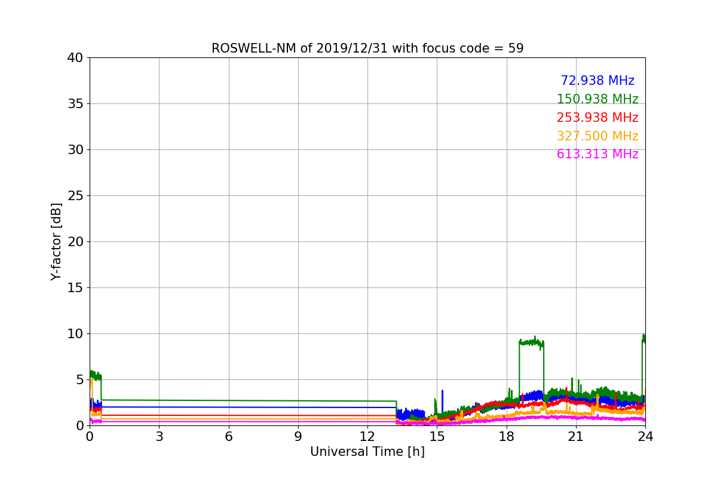This screenshot has height=478, width=717.
Task: Click the Y-factor [dB] axis label
Action: [57, 241]
